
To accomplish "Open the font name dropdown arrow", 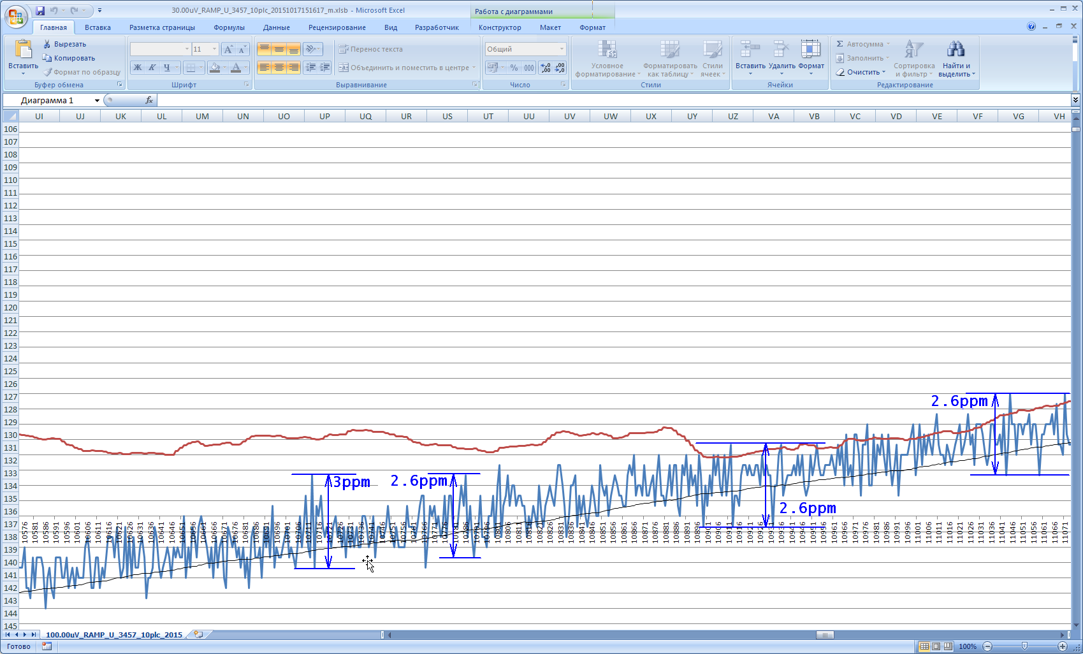I will (187, 49).
